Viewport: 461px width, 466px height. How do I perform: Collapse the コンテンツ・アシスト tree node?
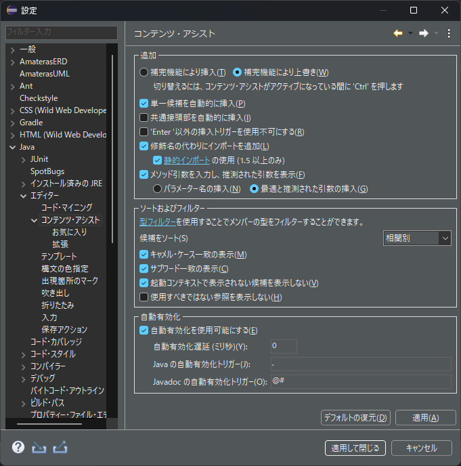34,220
